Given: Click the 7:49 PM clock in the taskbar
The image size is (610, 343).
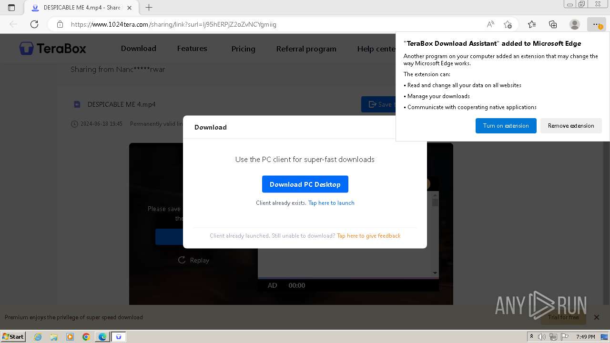Looking at the screenshot, I should pos(585,337).
